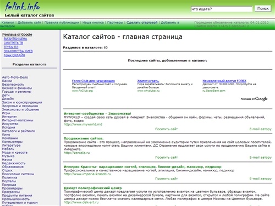The height and width of the screenshot is (206, 275).
Task: Open the Хватит играть ad title
Action: click(148, 81)
